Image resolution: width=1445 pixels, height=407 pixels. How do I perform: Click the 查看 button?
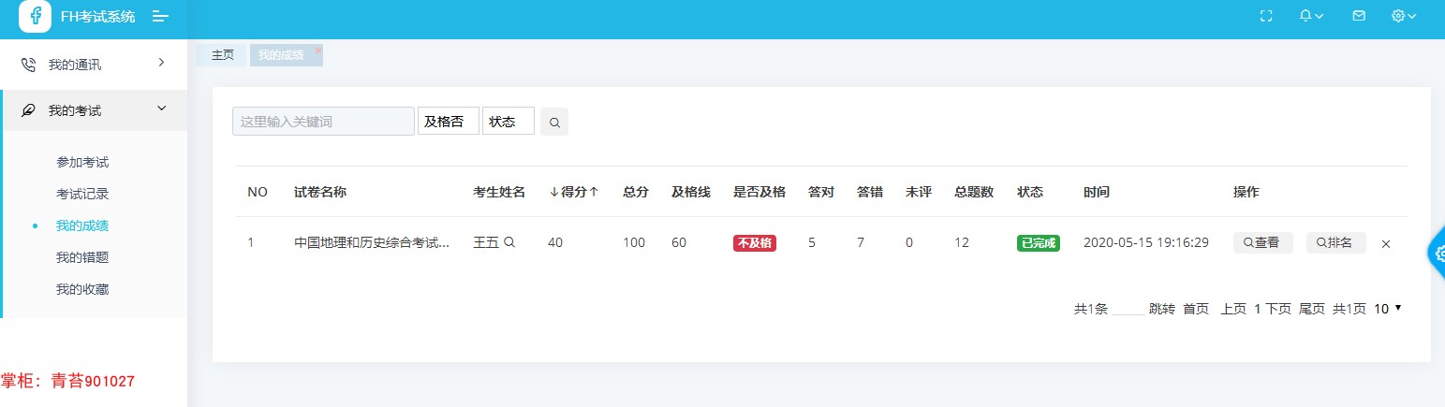pos(1262,242)
